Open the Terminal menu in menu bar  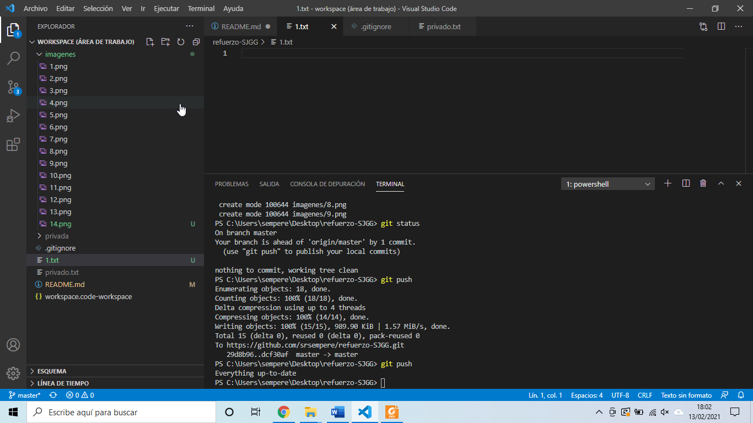pos(201,8)
